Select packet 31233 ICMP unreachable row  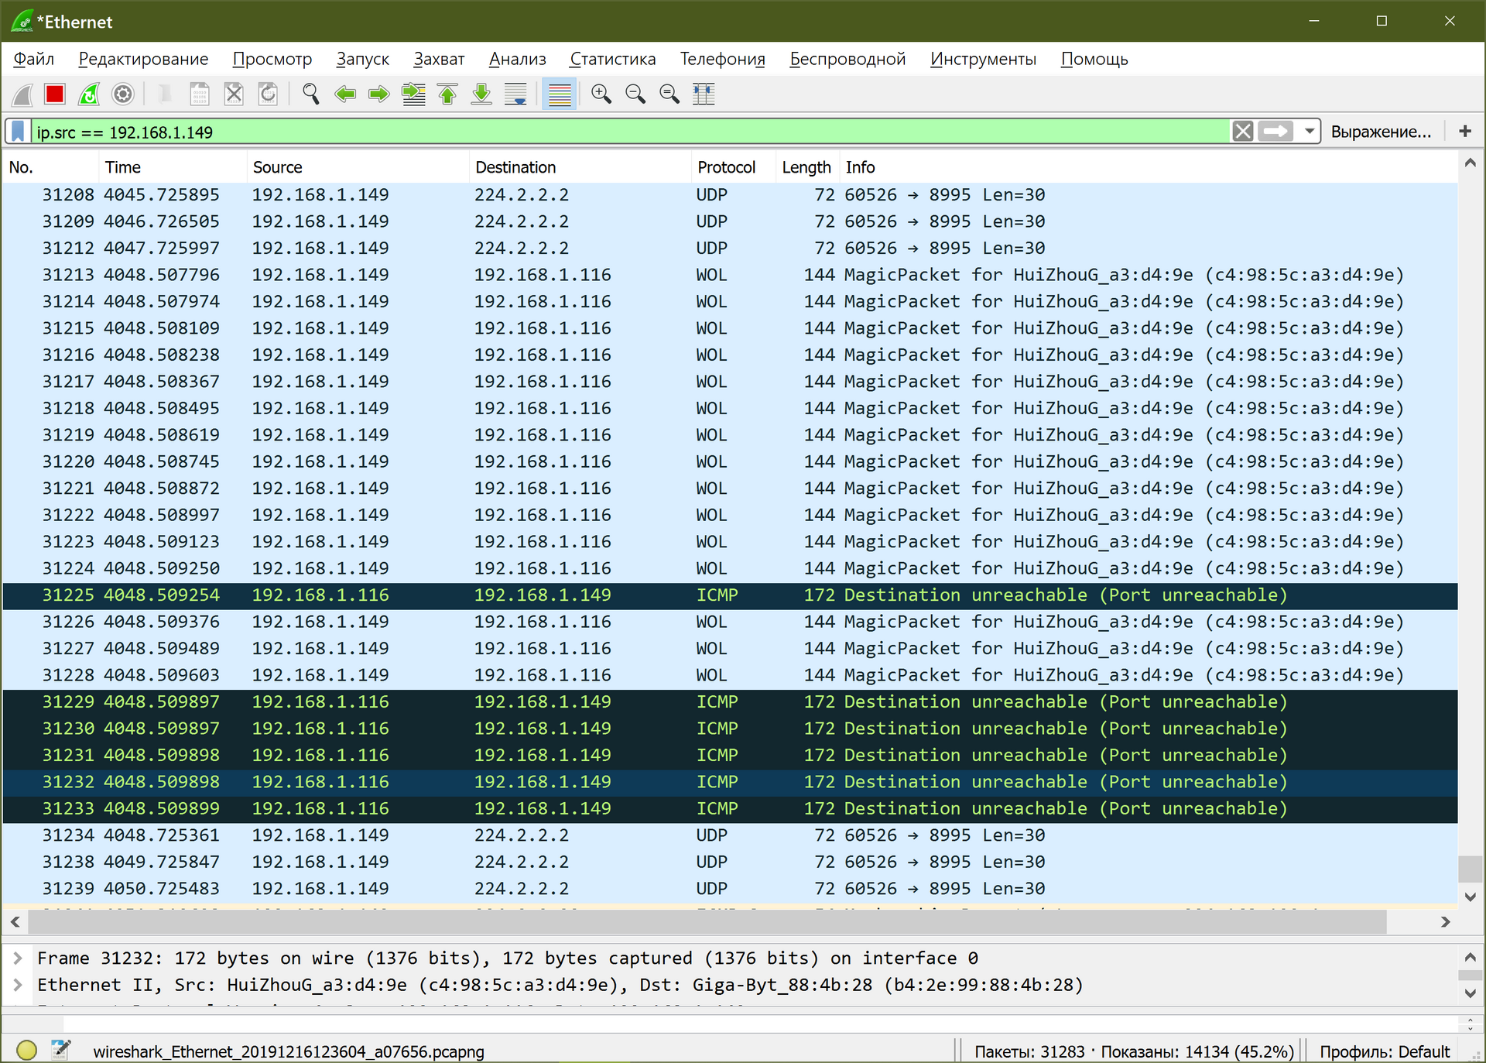(x=730, y=809)
